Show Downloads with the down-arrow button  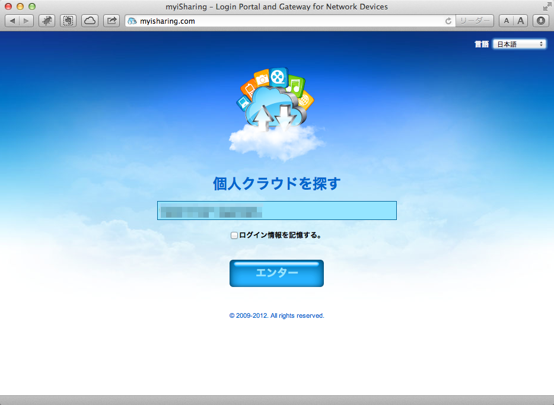tap(540, 21)
